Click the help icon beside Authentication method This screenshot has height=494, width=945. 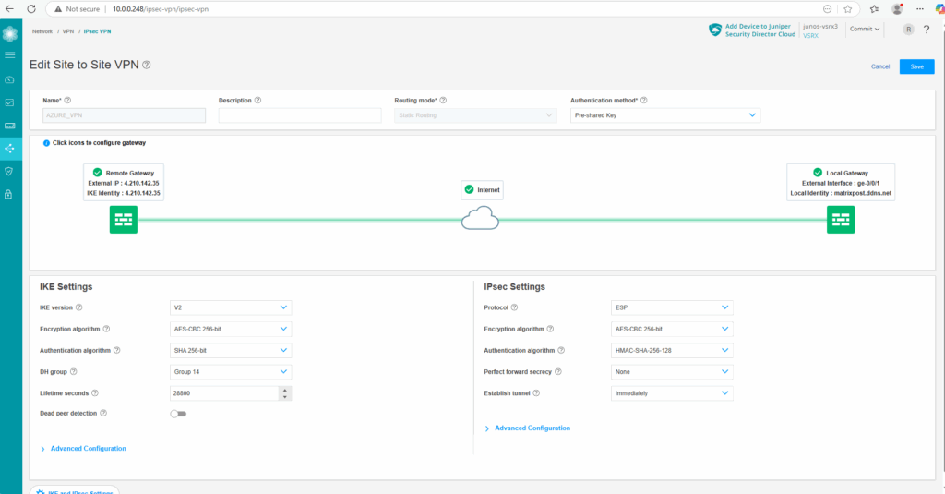(x=643, y=100)
